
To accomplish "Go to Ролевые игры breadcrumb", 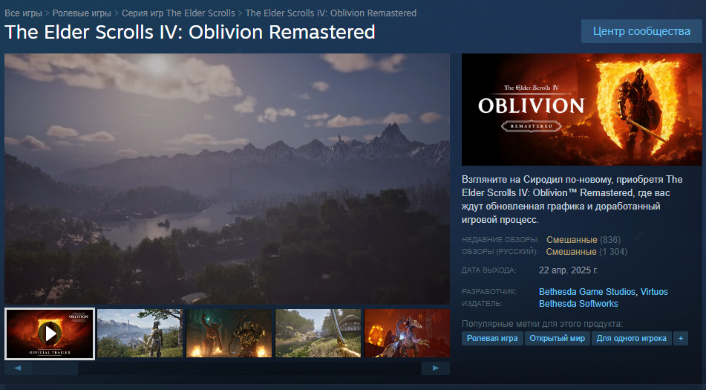I will pos(82,13).
